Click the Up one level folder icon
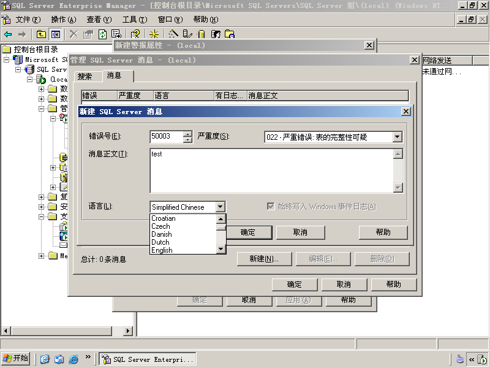490x368 pixels. coord(41,34)
